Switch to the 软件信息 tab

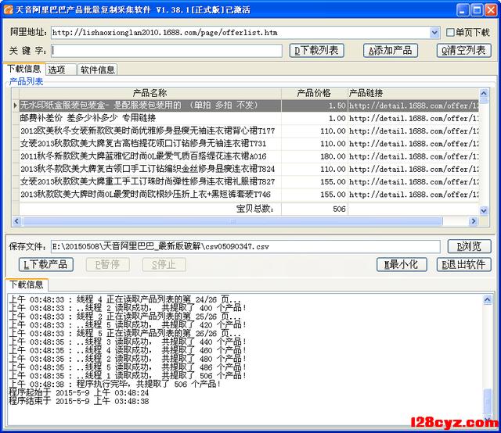[x=97, y=70]
